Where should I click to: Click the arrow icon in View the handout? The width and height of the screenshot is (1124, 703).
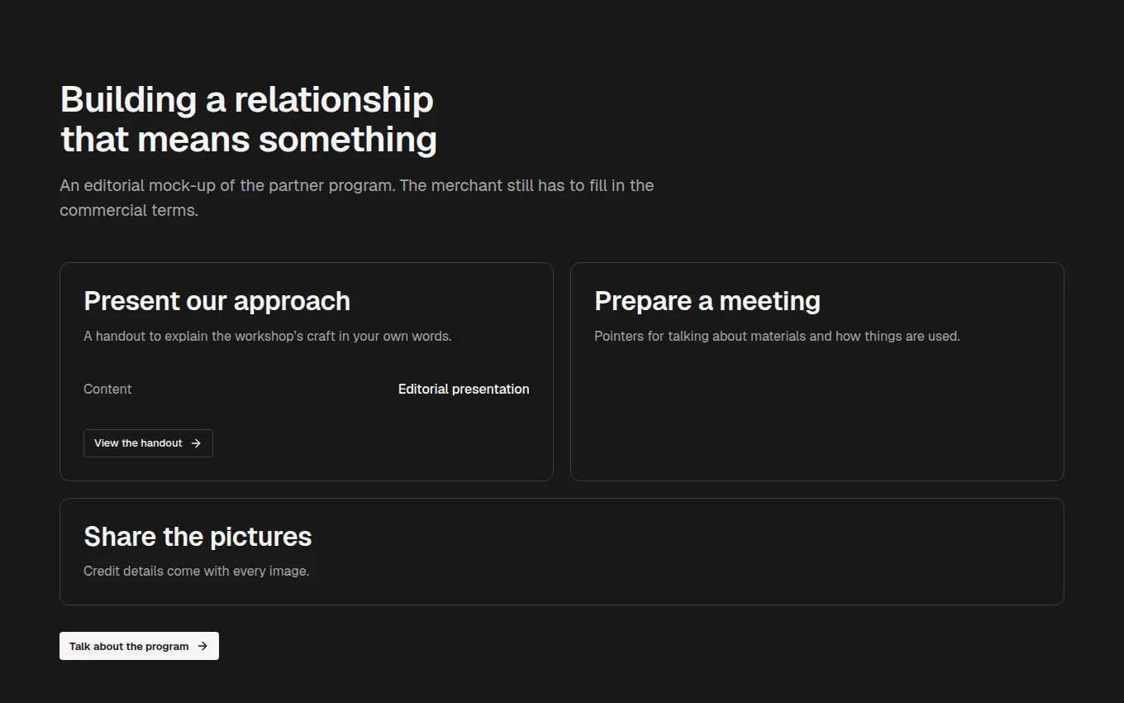click(196, 443)
